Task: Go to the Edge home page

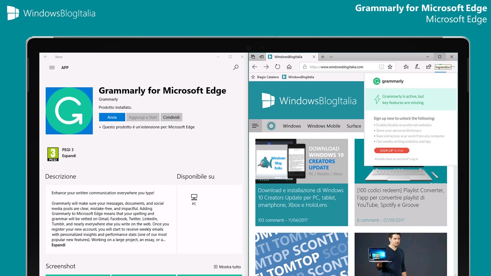Action: (289, 67)
